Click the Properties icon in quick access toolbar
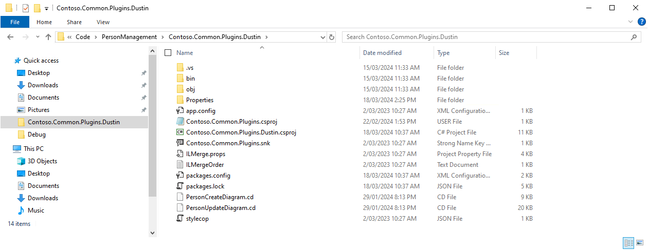The width and height of the screenshot is (648, 250). click(26, 8)
